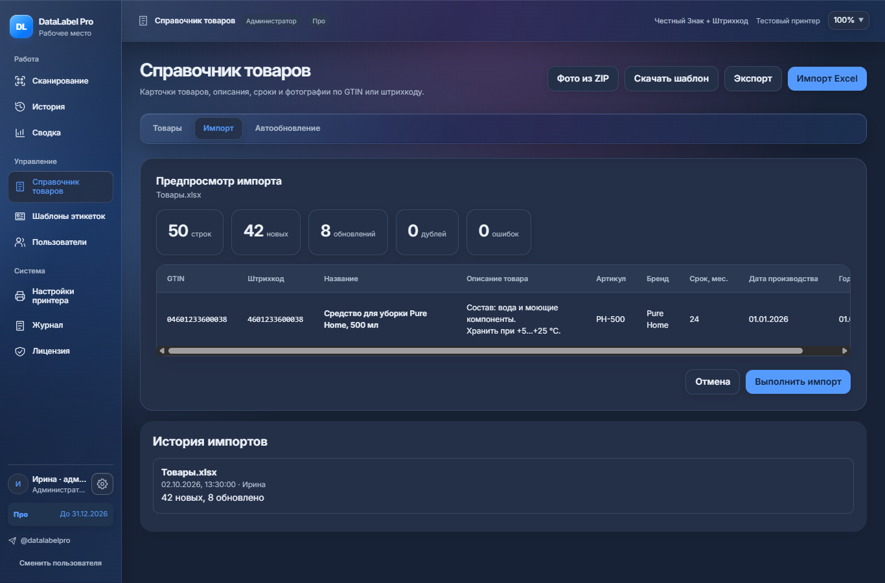This screenshot has width=885, height=583.
Task: Click the 50 строк stat card
Action: coord(190,232)
